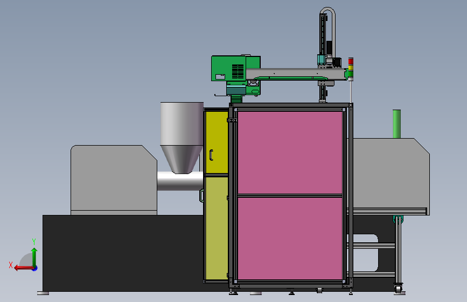Click the blue Z axis dot of the triad
The height and width of the screenshot is (302, 467).
point(35,268)
